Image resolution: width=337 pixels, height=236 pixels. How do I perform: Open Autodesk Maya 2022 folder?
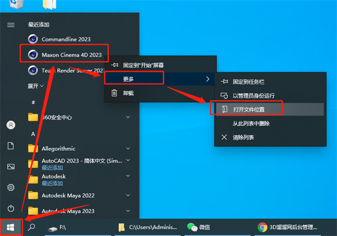pos(80,195)
